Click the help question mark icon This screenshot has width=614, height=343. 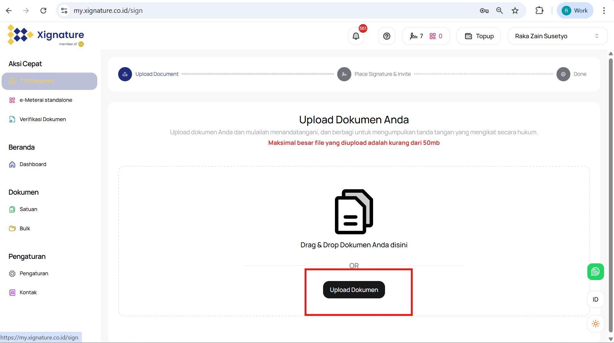(x=387, y=36)
